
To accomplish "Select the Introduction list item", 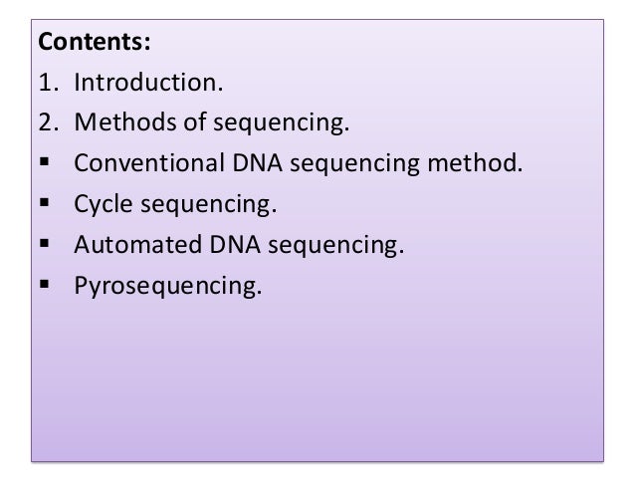I will 148,83.
